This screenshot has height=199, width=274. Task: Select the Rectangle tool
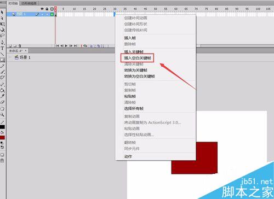point(2,60)
